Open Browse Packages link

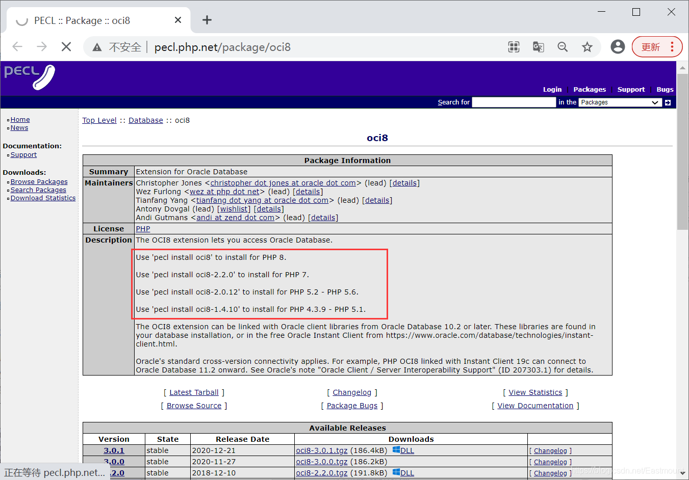[39, 182]
